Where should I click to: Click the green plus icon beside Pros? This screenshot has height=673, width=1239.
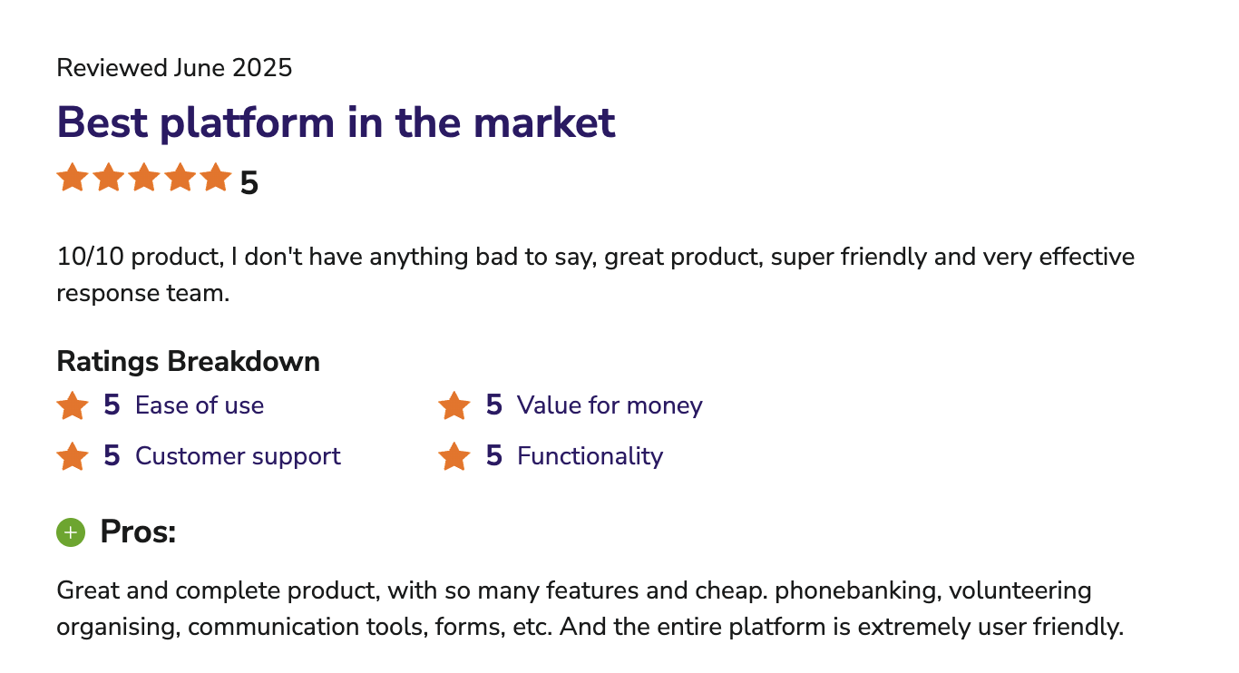click(71, 532)
